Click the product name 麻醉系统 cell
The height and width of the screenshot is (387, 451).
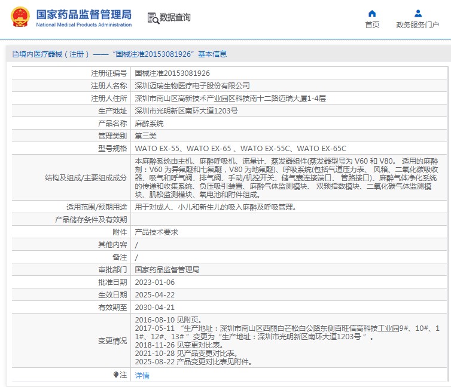148,124
